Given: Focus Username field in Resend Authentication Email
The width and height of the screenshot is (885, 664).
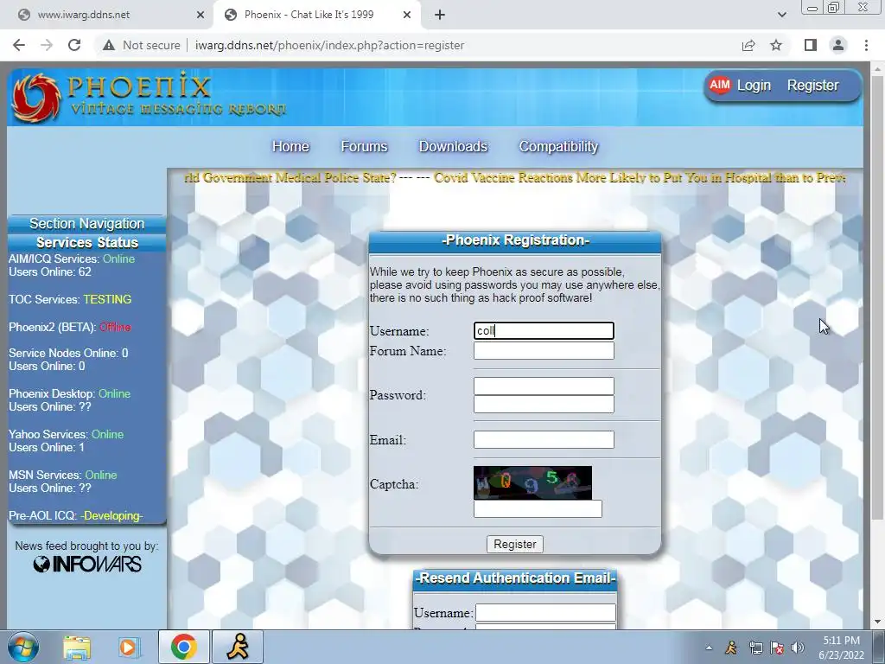Looking at the screenshot, I should pyautogui.click(x=545, y=613).
